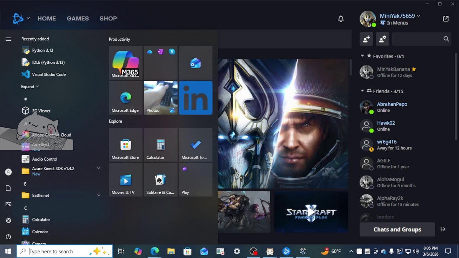Select favorite friend MinYakBanana
Screen dimensions: 459x258
point(406,72)
